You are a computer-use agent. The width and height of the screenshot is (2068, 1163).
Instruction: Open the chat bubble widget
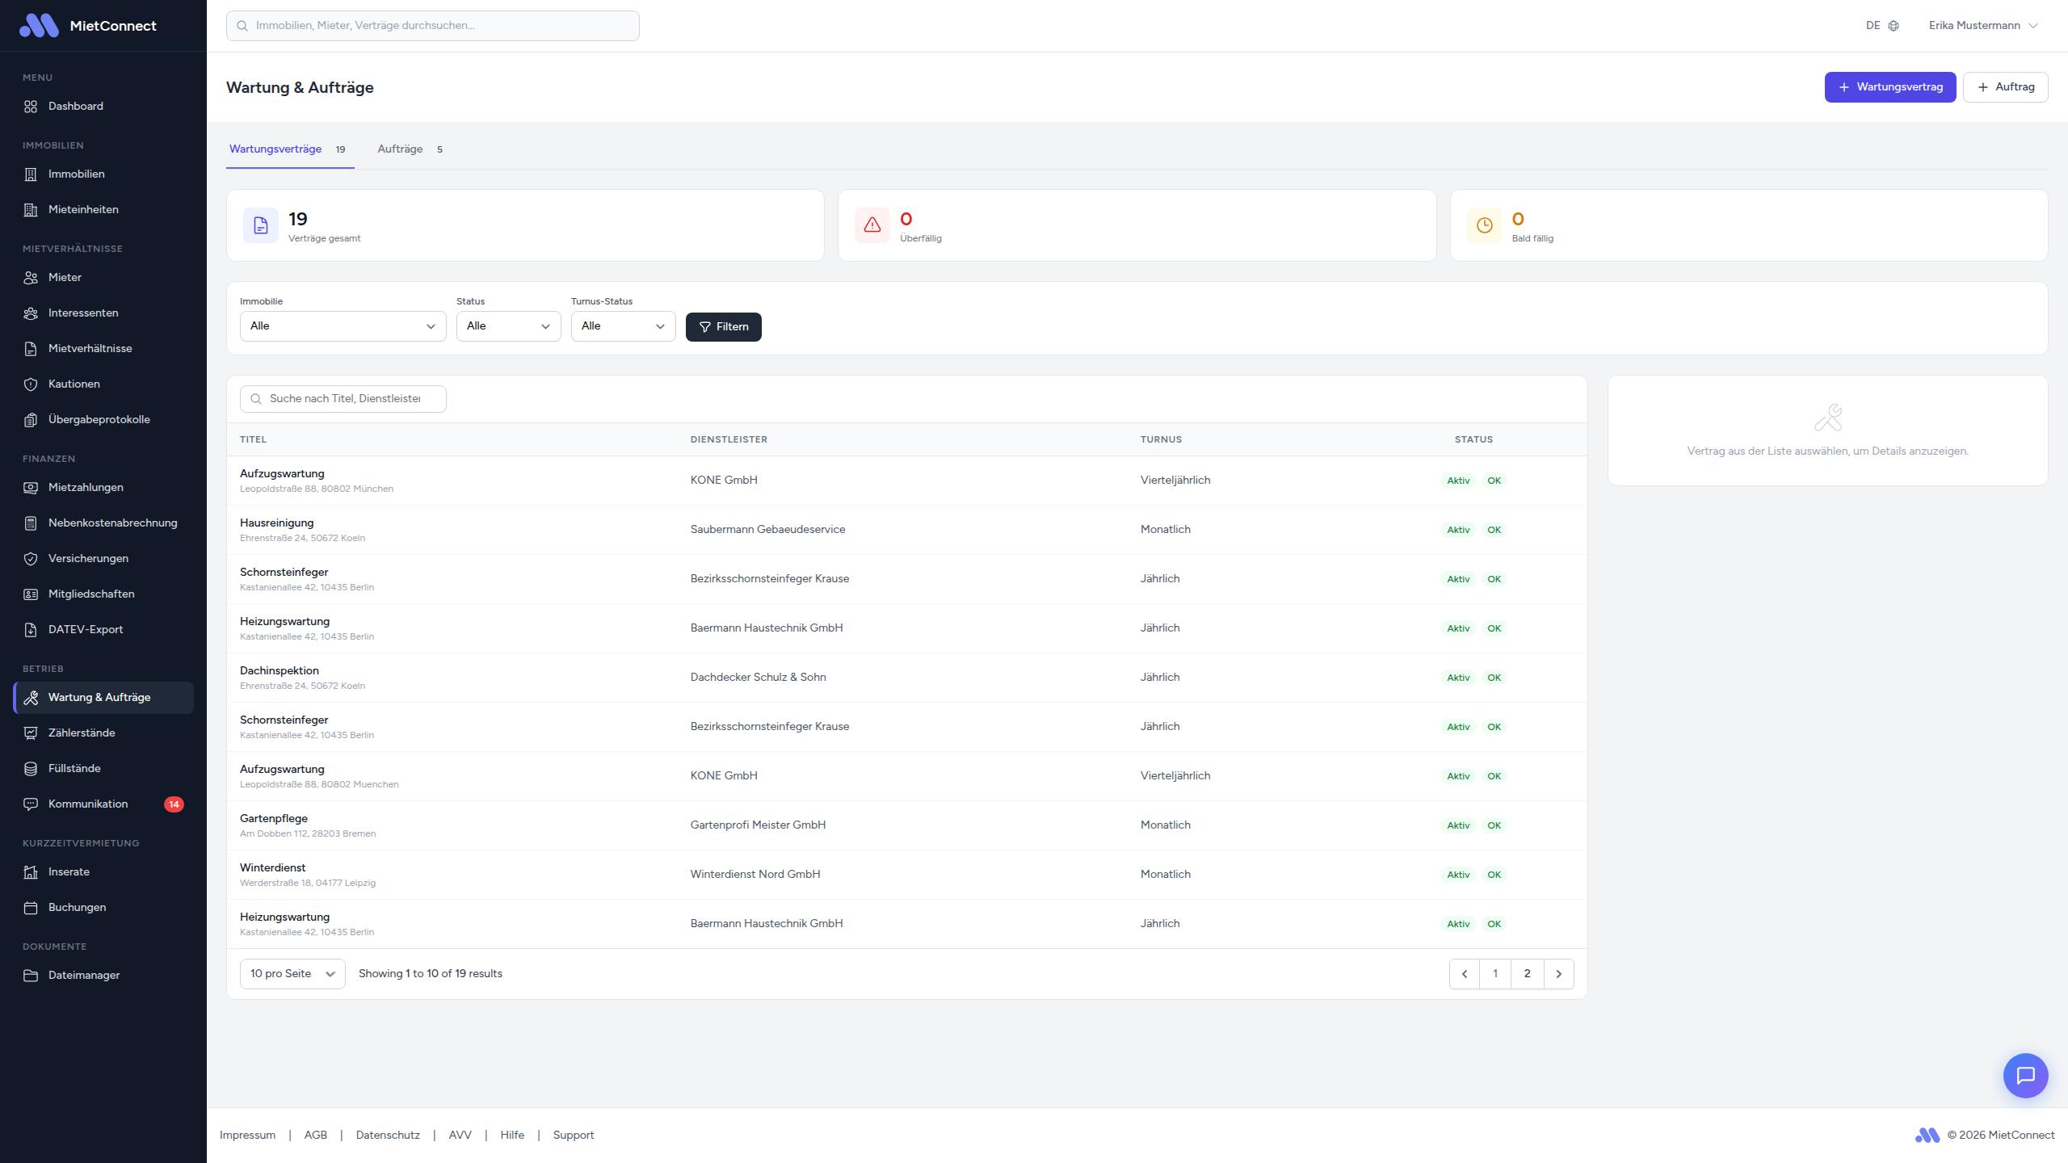2025,1075
